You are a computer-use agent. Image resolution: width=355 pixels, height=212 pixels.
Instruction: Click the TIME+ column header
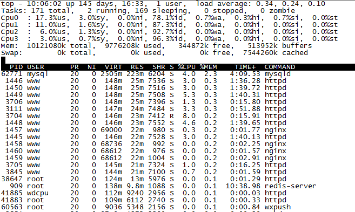point(245,67)
